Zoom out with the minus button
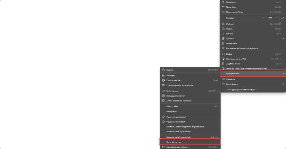286x149 pixels. click(264, 18)
